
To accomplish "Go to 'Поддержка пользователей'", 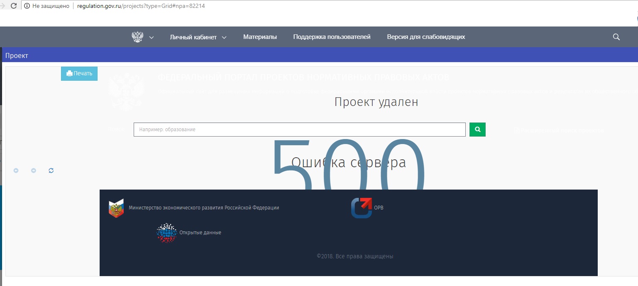I will (332, 37).
